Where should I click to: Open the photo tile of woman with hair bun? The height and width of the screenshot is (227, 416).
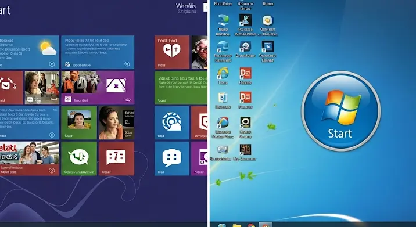tap(116, 122)
